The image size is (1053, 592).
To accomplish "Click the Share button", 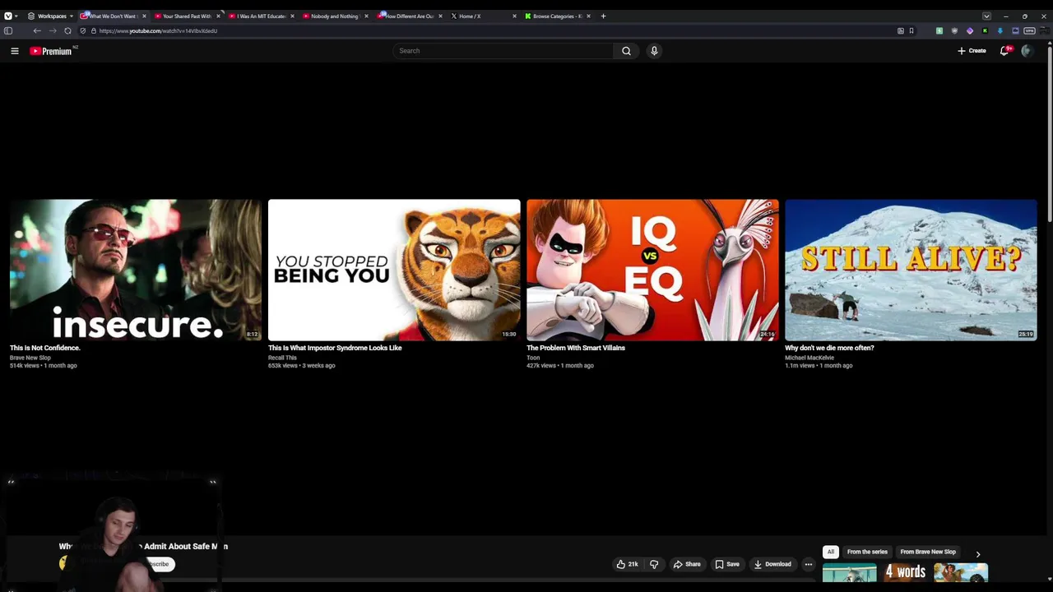I will click(x=687, y=564).
